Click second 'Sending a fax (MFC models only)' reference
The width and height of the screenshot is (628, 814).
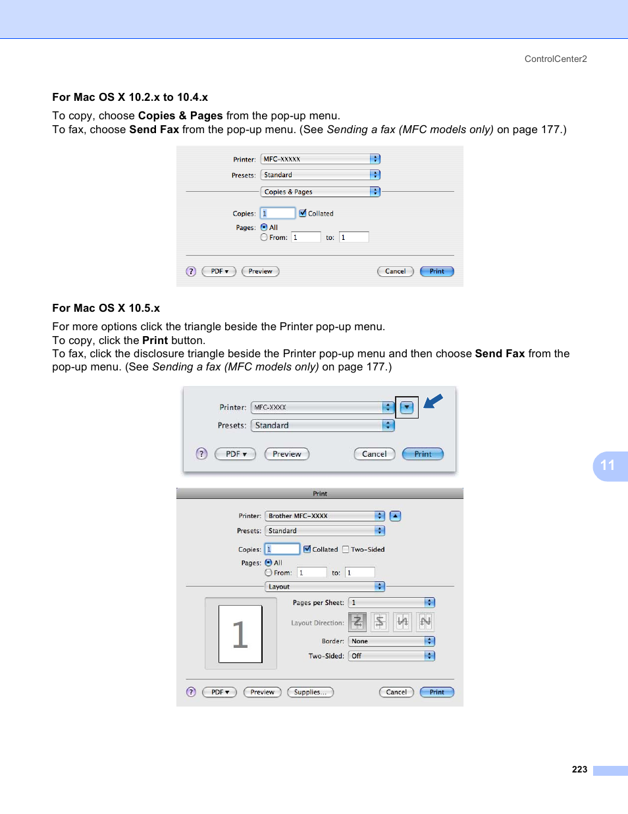click(x=236, y=366)
